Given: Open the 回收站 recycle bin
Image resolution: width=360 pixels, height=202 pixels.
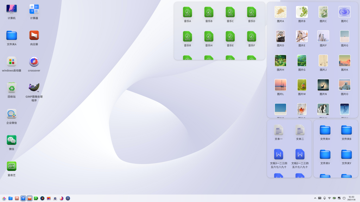Looking at the screenshot, I should pyautogui.click(x=12, y=88).
